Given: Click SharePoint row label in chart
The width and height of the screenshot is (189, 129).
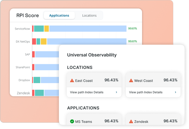Looking at the screenshot, I should 23,67.
